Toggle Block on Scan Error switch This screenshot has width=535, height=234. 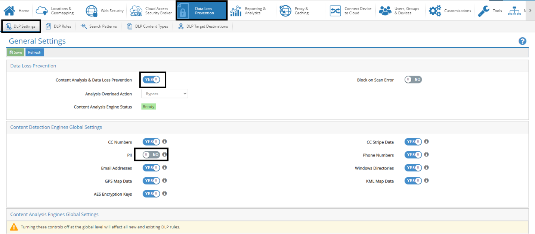(413, 80)
